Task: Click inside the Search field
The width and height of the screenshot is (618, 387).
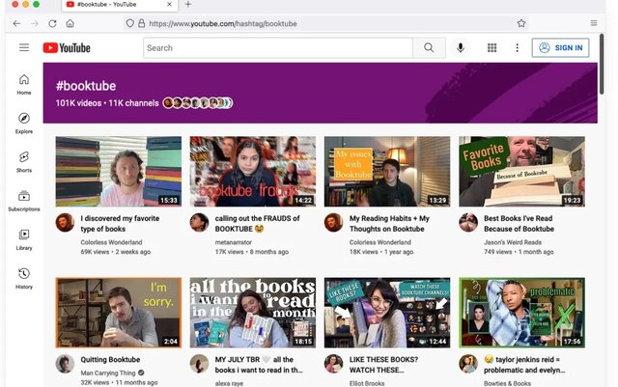Action: (x=278, y=47)
